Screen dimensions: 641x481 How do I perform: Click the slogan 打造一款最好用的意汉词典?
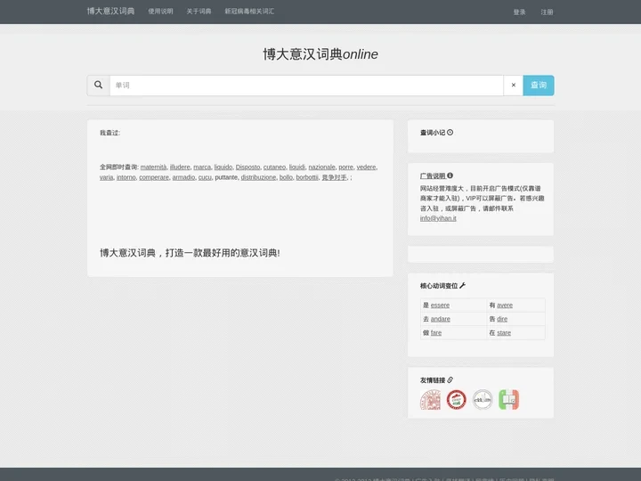pos(223,253)
